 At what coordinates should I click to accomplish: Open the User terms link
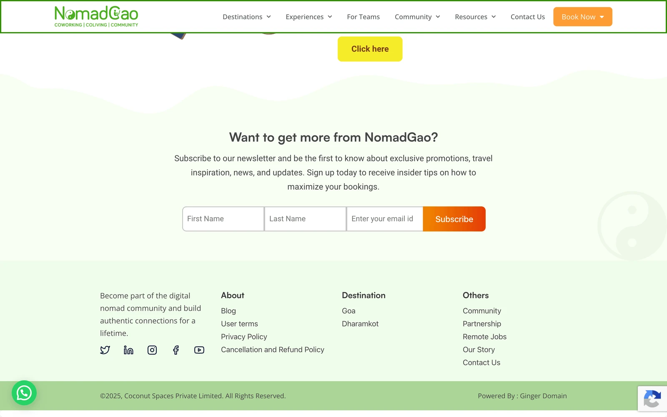click(239, 324)
